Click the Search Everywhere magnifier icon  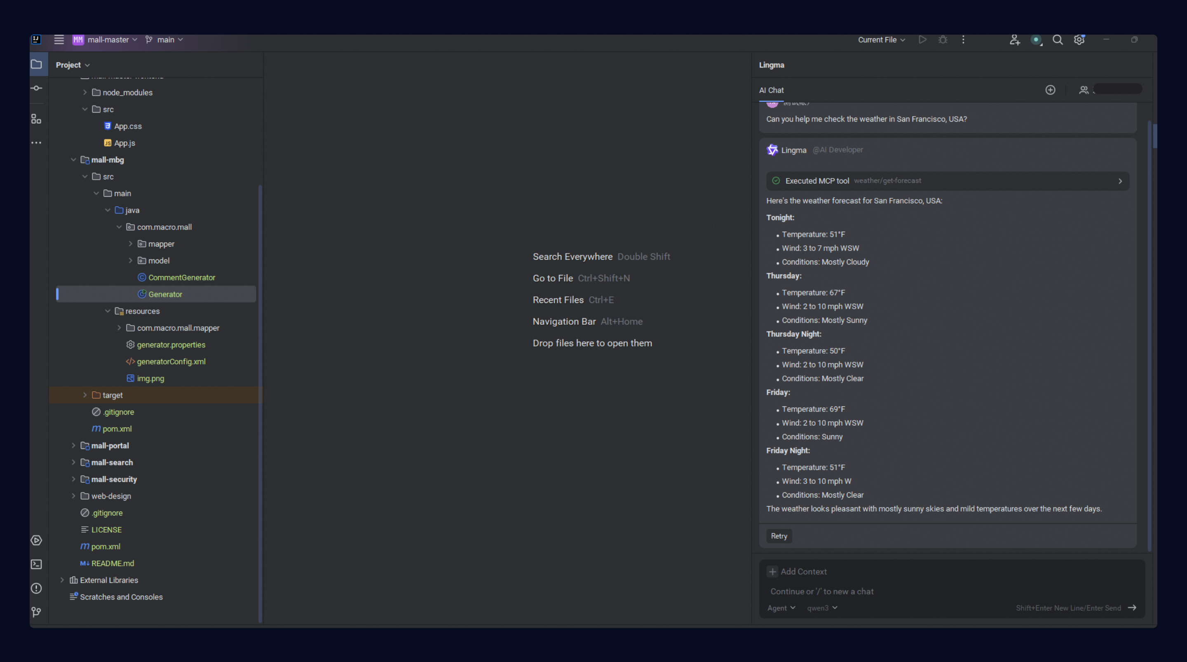click(1058, 40)
